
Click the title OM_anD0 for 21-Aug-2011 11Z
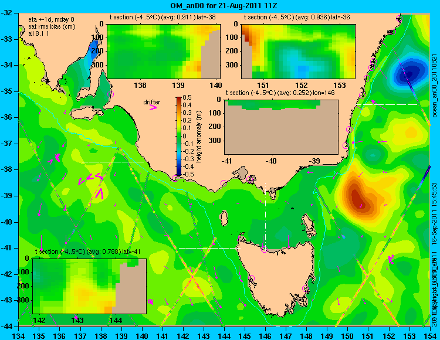224,6
